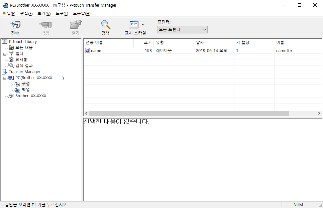Click the name layout file icon
323x208 pixels.
click(x=88, y=51)
